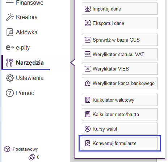Open Kalkulator netto/brutto
Screen dimensions: 168x162
(120, 114)
